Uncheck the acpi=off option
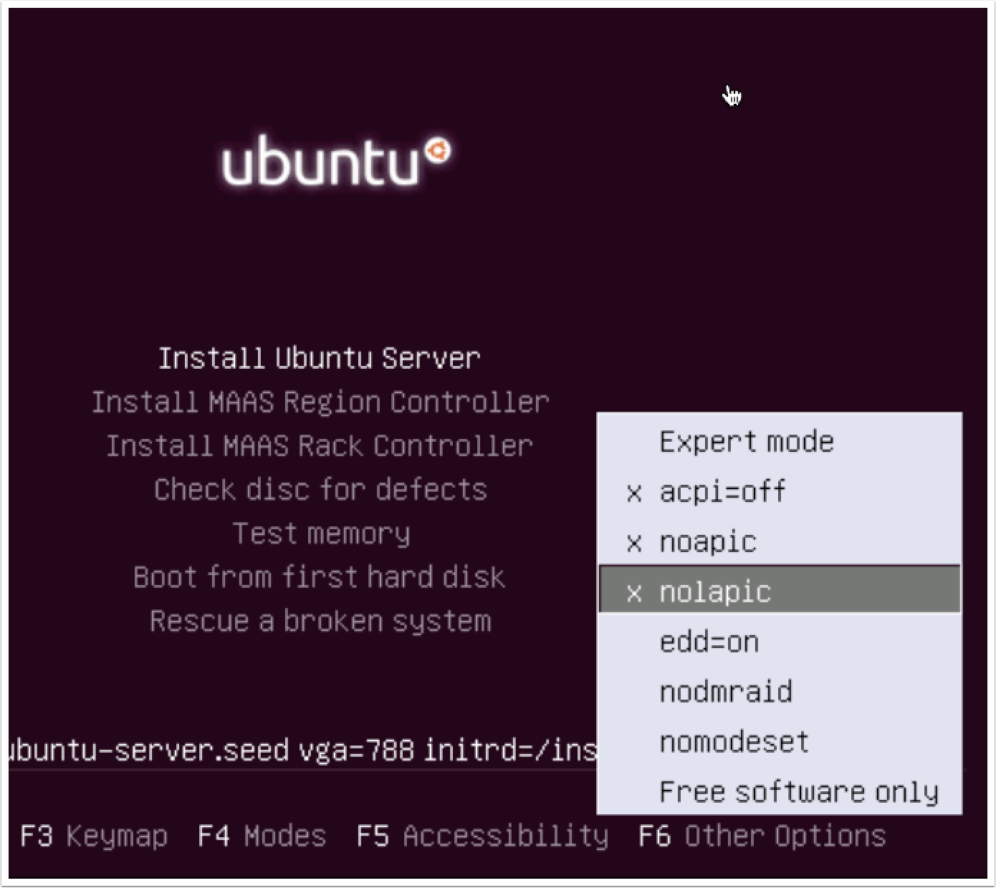Viewport: 996px width, 888px height. [722, 492]
